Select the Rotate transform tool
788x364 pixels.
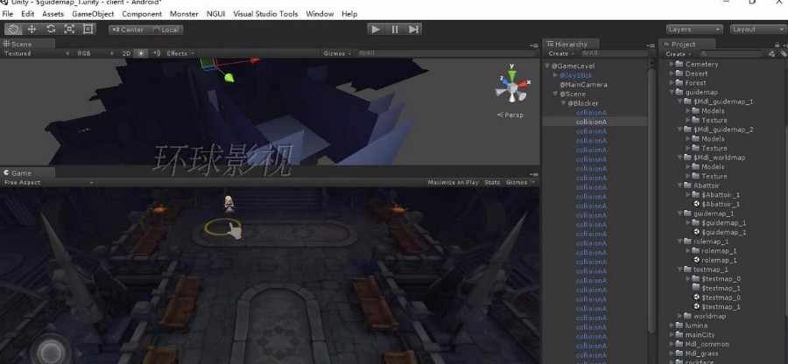(51, 29)
